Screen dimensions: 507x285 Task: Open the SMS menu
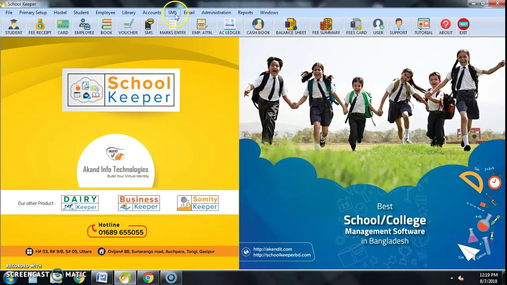pyautogui.click(x=172, y=13)
